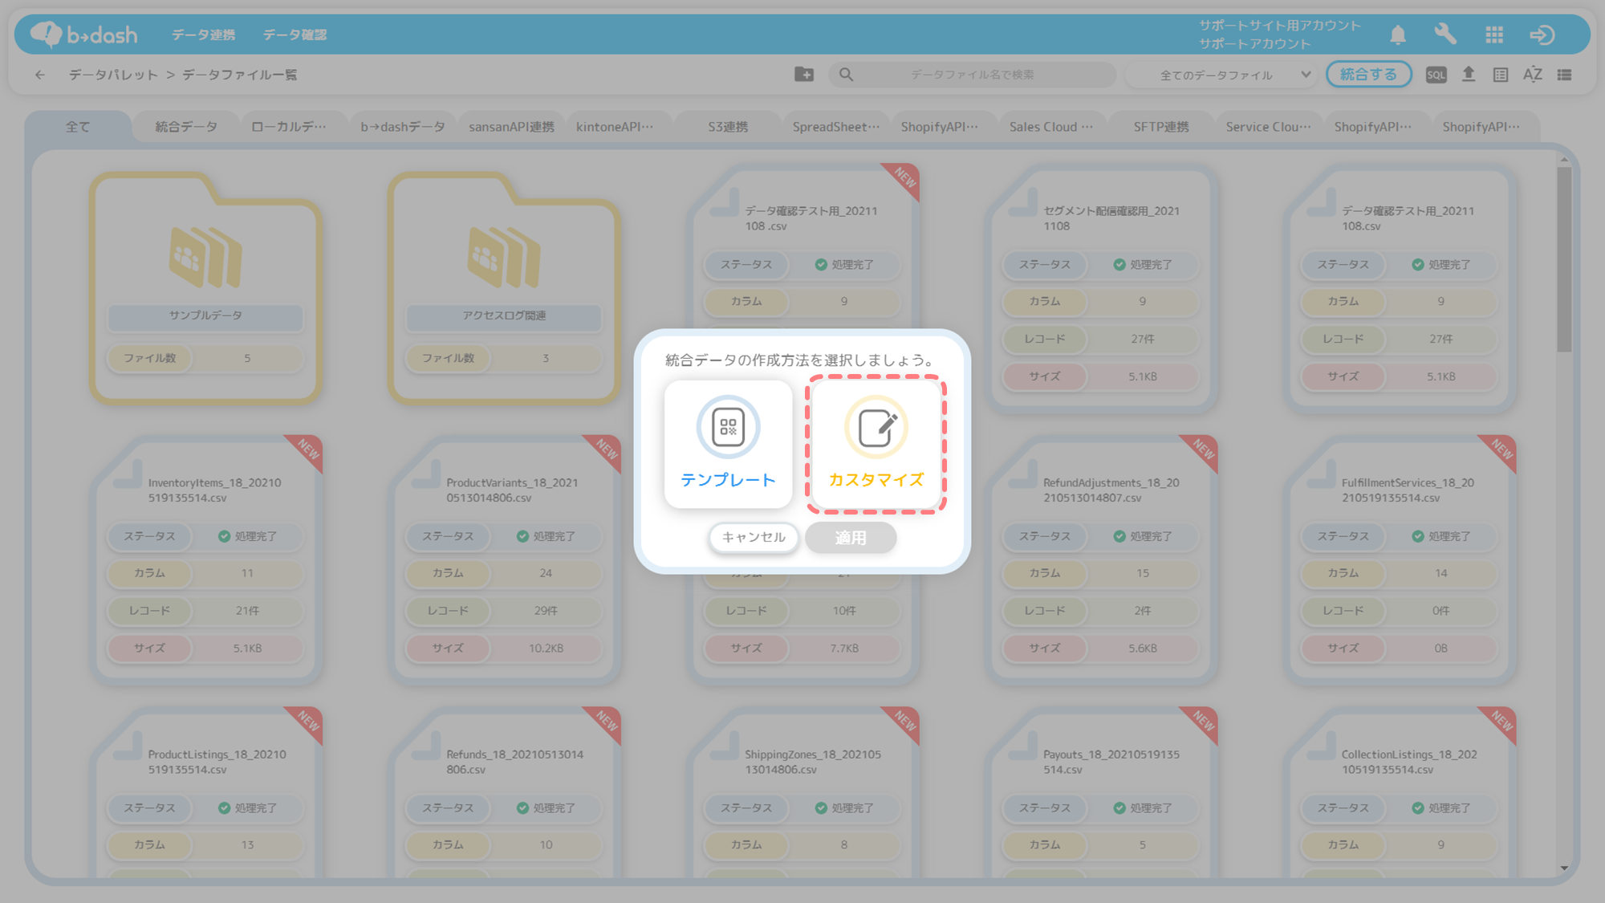Viewport: 1605px width, 903px height.
Task: Select the ローカルデ… tab
Action: click(x=289, y=127)
